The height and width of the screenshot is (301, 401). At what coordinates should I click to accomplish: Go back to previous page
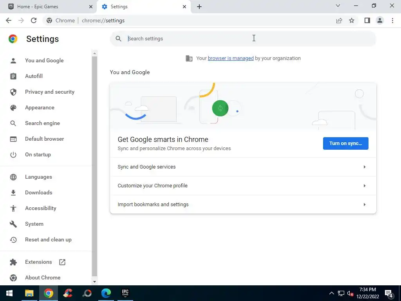tap(9, 20)
